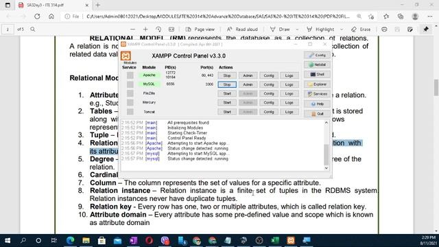Open Mercury module Config
This screenshot has width=439, height=247.
[x=269, y=103]
